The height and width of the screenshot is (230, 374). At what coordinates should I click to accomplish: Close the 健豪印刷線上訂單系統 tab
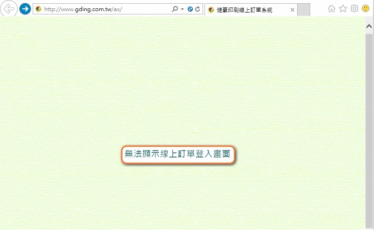click(x=292, y=10)
